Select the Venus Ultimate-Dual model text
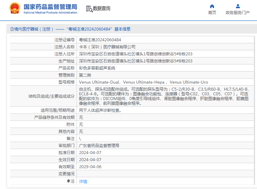 99,82
